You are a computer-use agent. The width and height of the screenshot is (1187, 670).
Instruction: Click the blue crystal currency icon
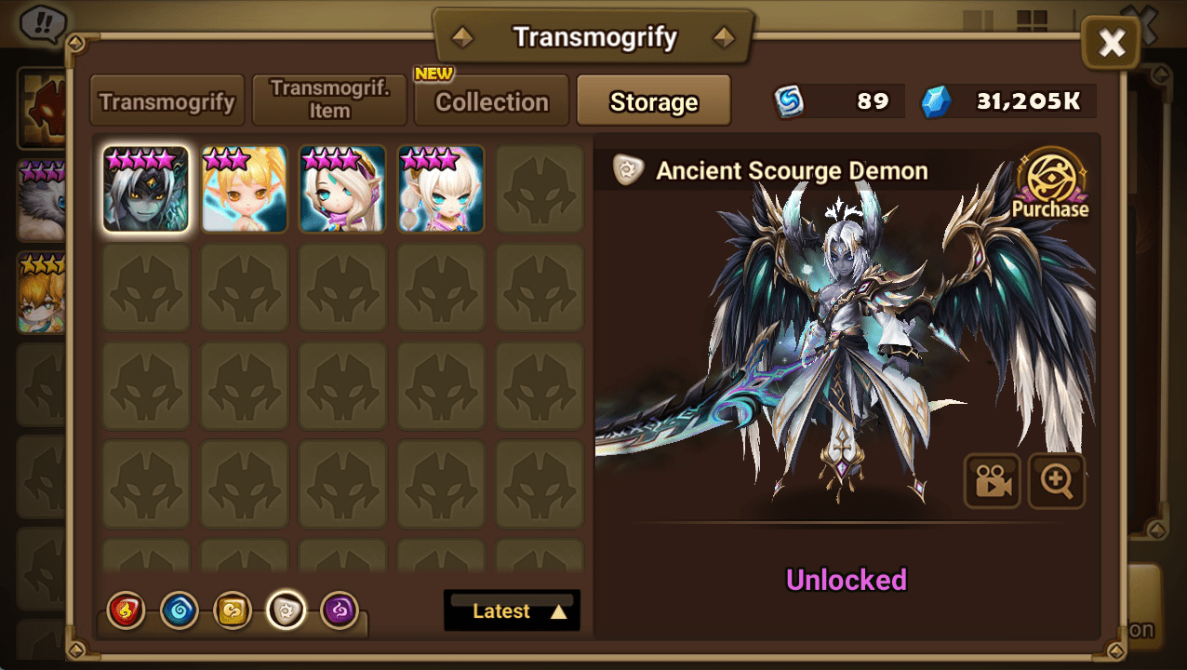[937, 102]
